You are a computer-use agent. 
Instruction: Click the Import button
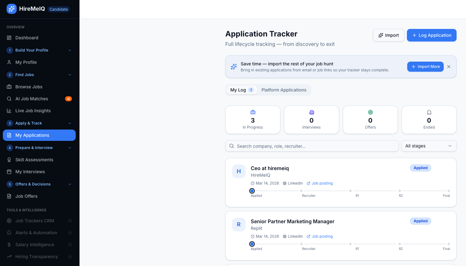[x=389, y=35]
